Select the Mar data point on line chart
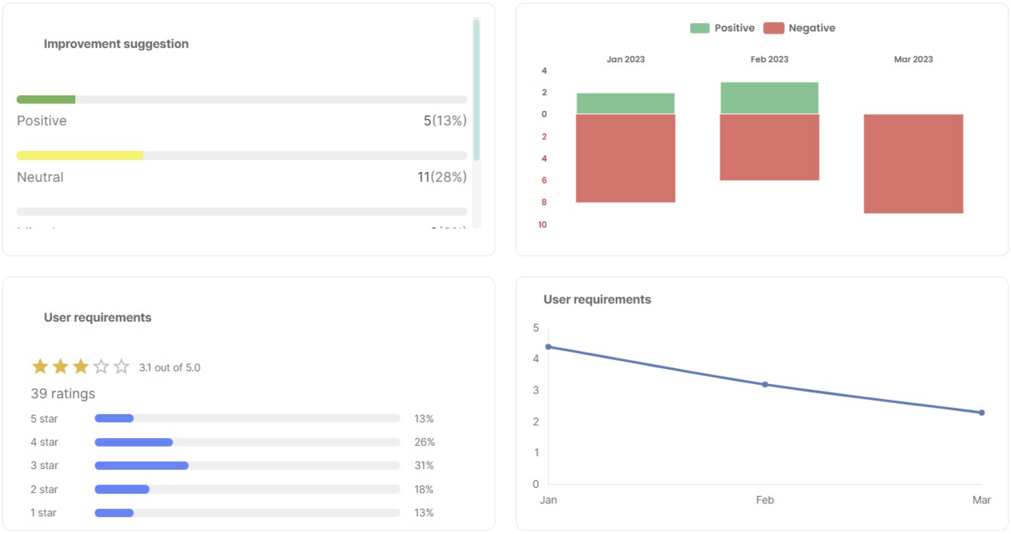Screen dimensions: 1011x534 click(981, 412)
